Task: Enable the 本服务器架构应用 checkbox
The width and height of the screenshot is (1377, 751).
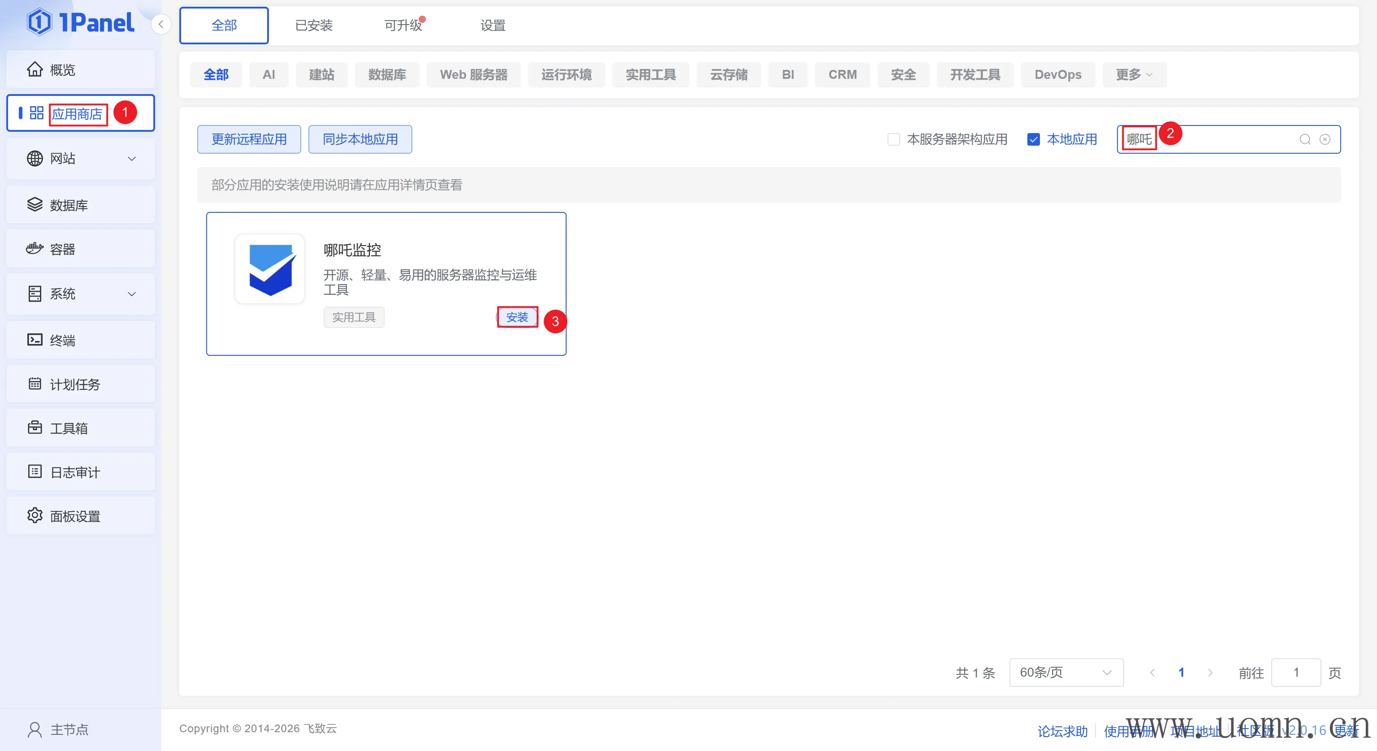Action: (x=893, y=139)
